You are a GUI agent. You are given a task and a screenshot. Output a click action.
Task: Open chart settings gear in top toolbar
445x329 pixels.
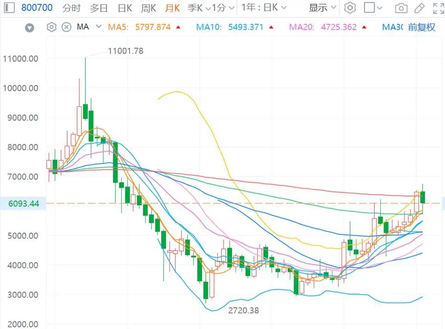coord(349,8)
